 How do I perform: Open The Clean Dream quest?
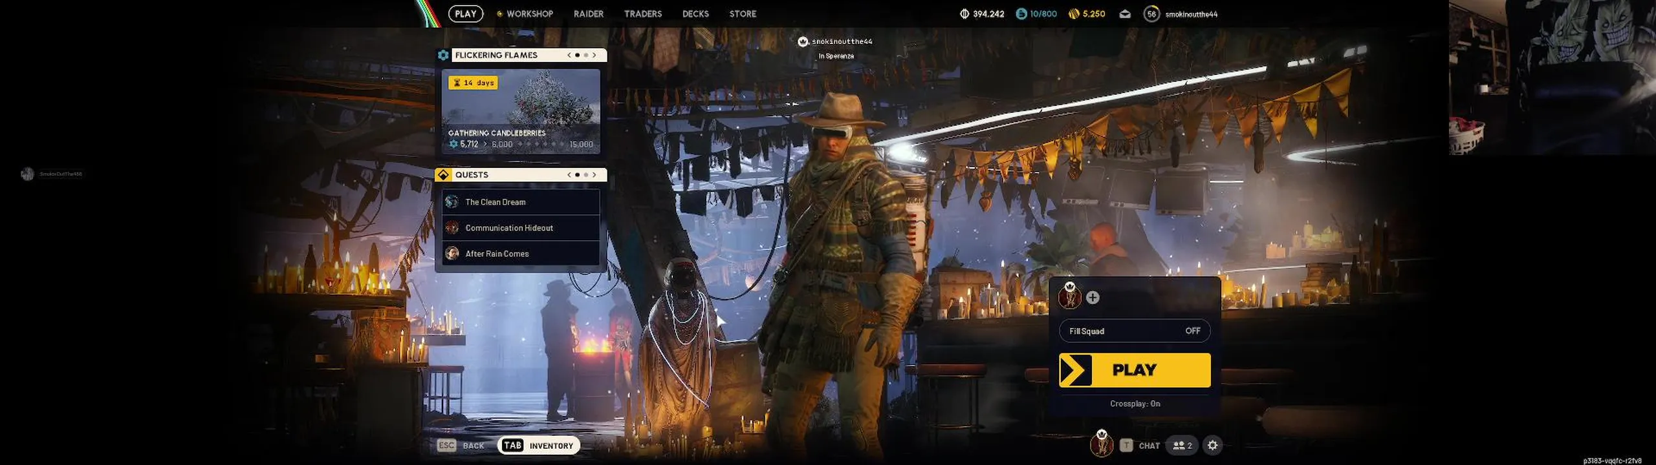point(521,202)
